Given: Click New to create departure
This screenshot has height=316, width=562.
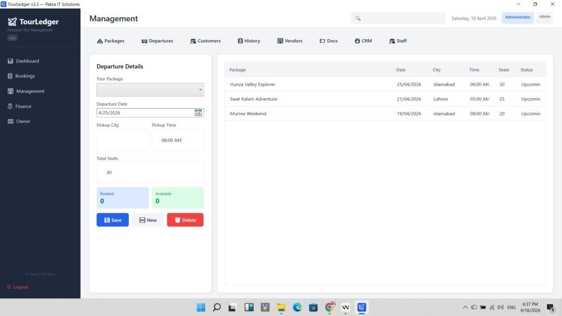Looking at the screenshot, I should coord(147,220).
